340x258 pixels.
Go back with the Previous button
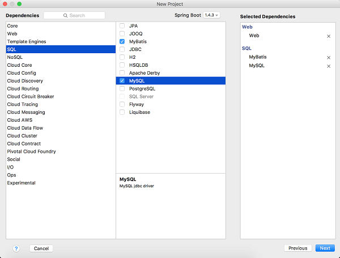click(x=297, y=248)
